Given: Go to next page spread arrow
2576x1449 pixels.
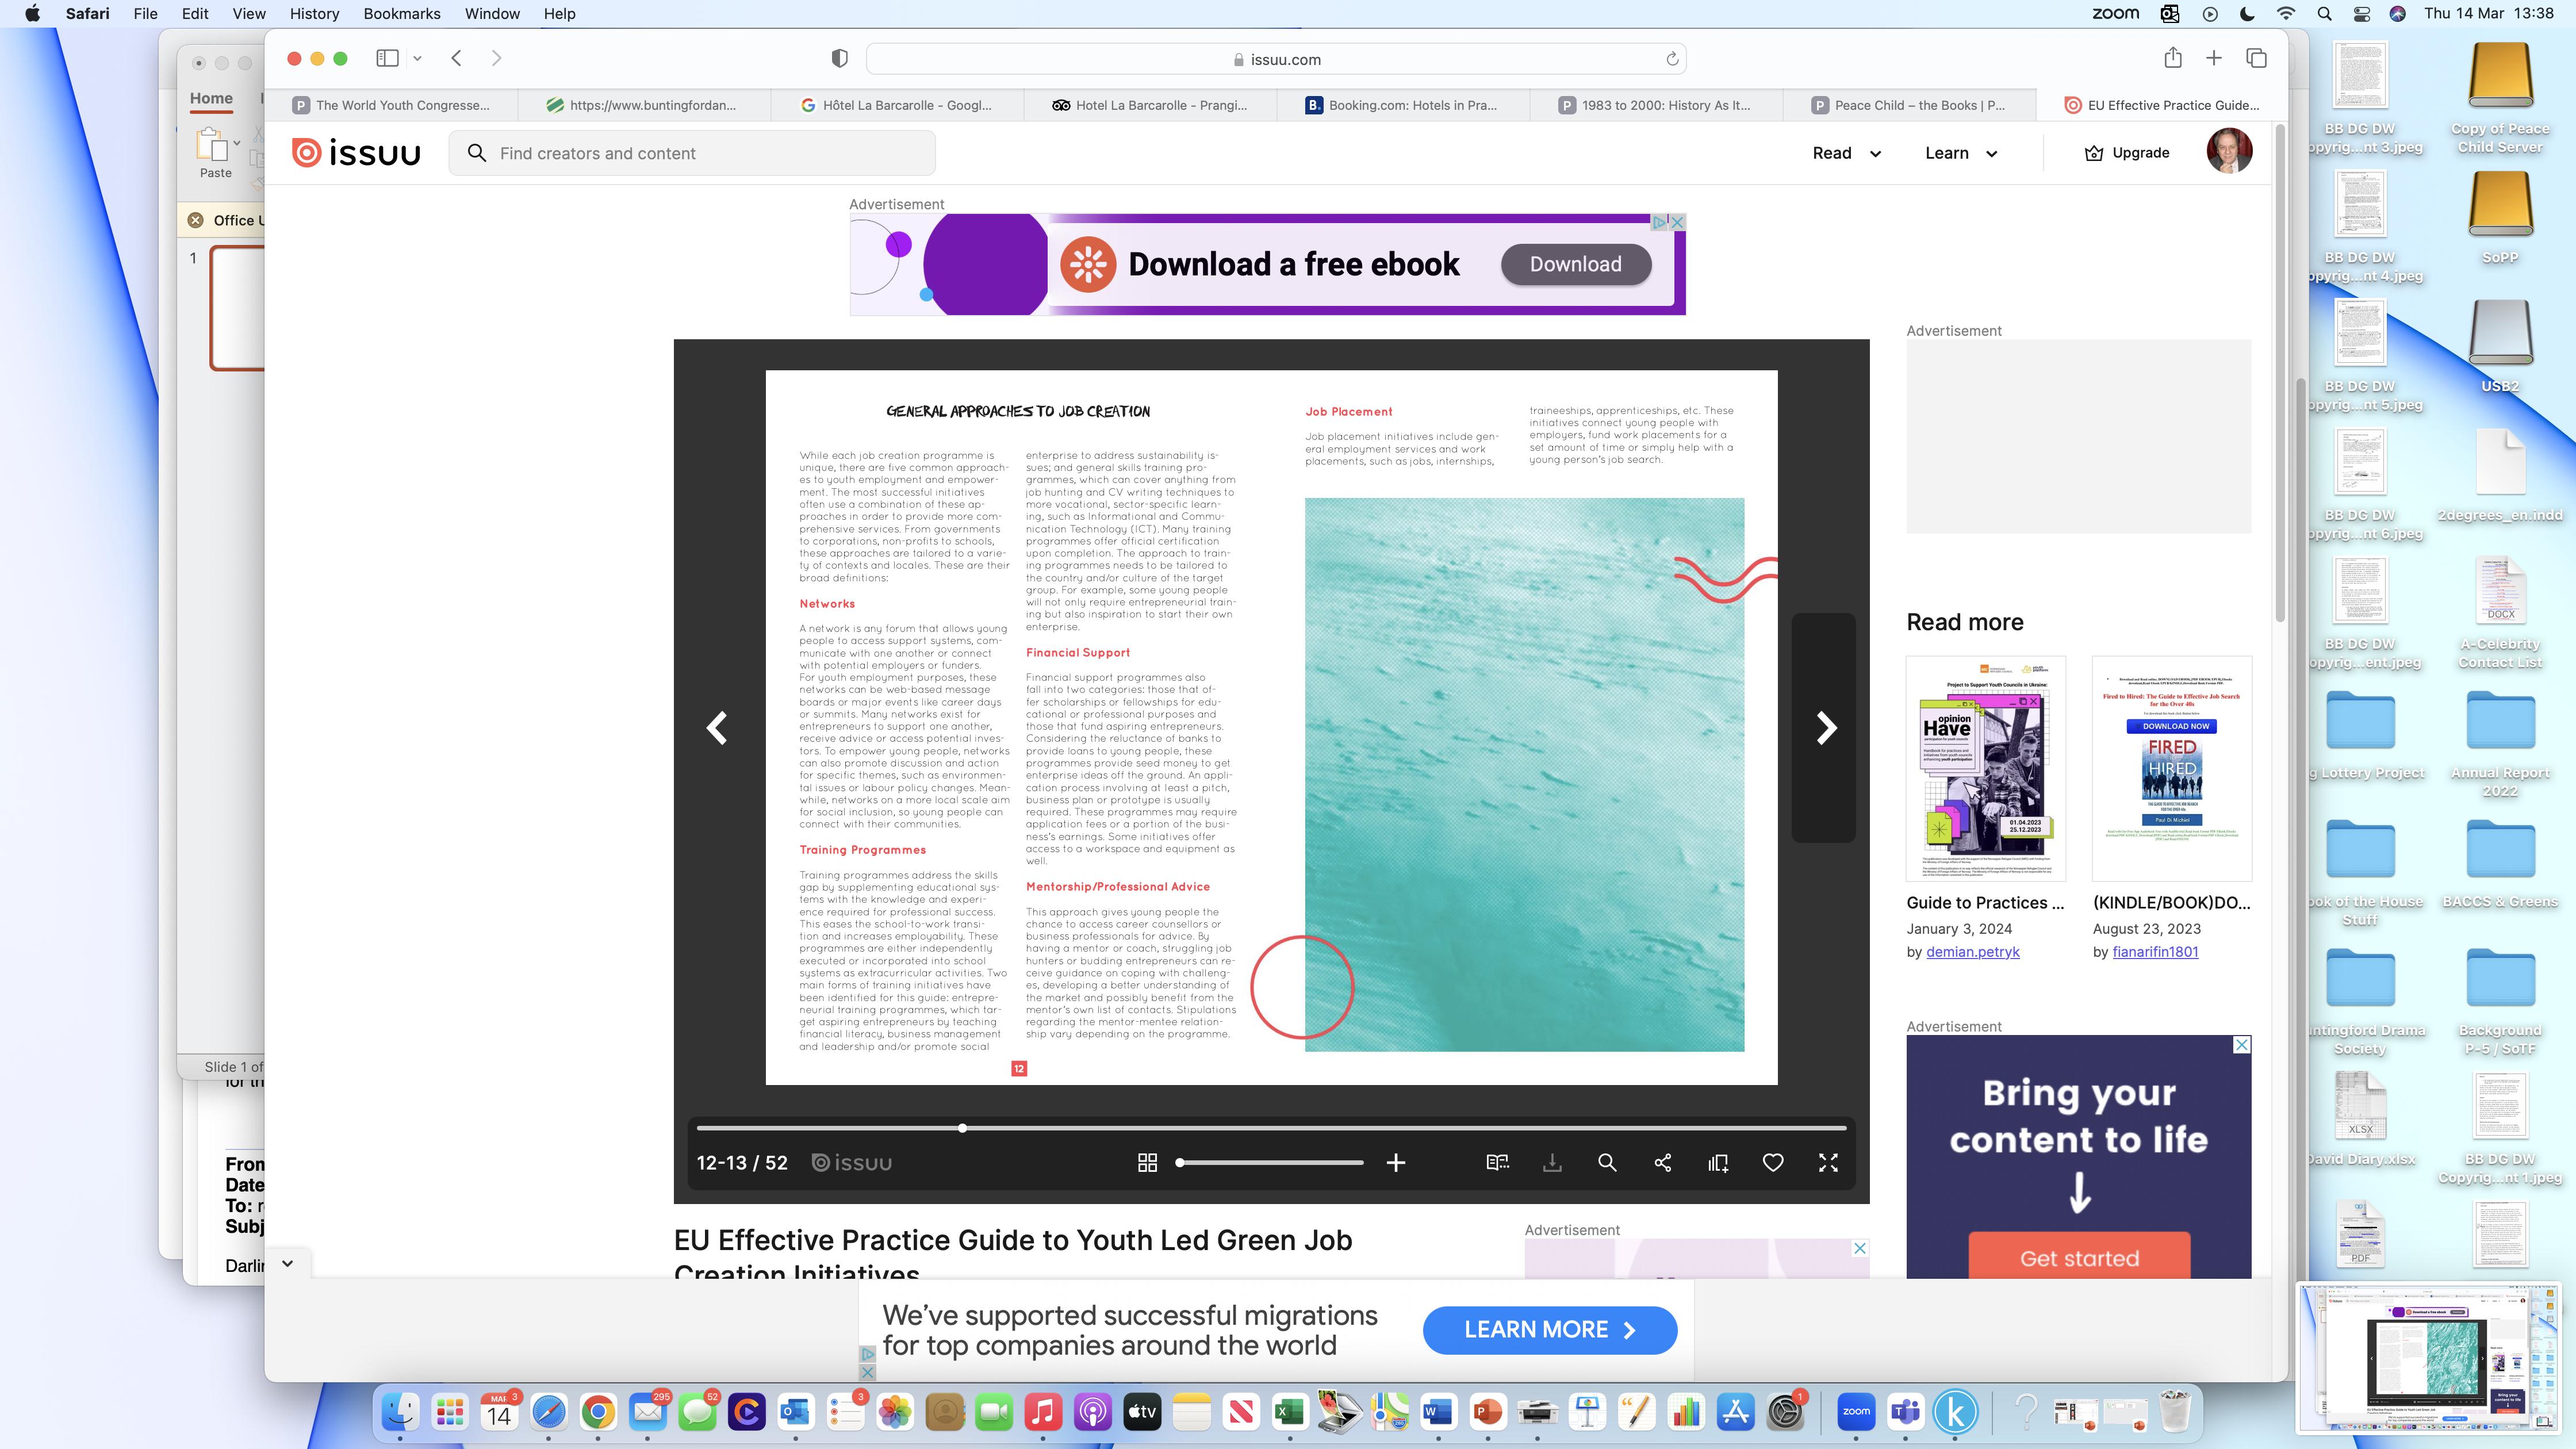Looking at the screenshot, I should [x=1826, y=727].
